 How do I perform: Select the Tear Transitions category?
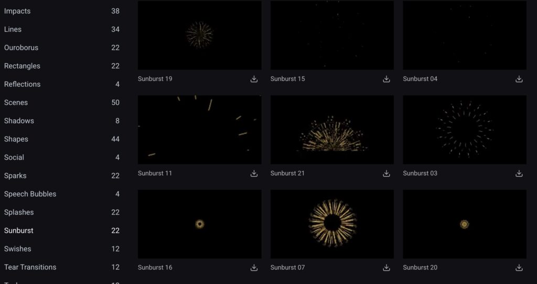(x=62, y=267)
